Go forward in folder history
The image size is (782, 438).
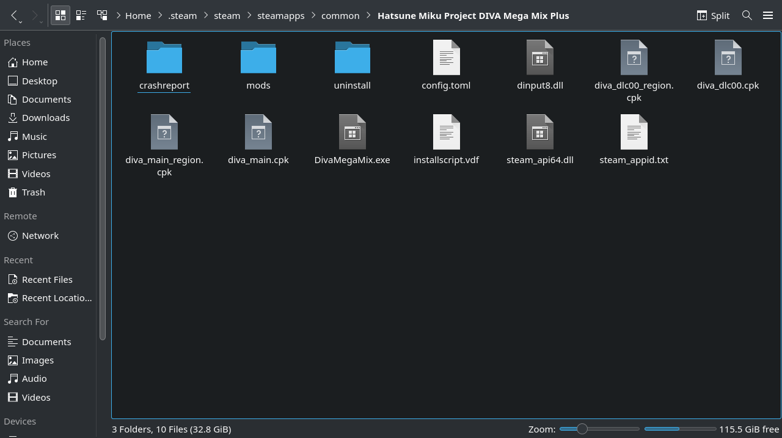point(35,15)
